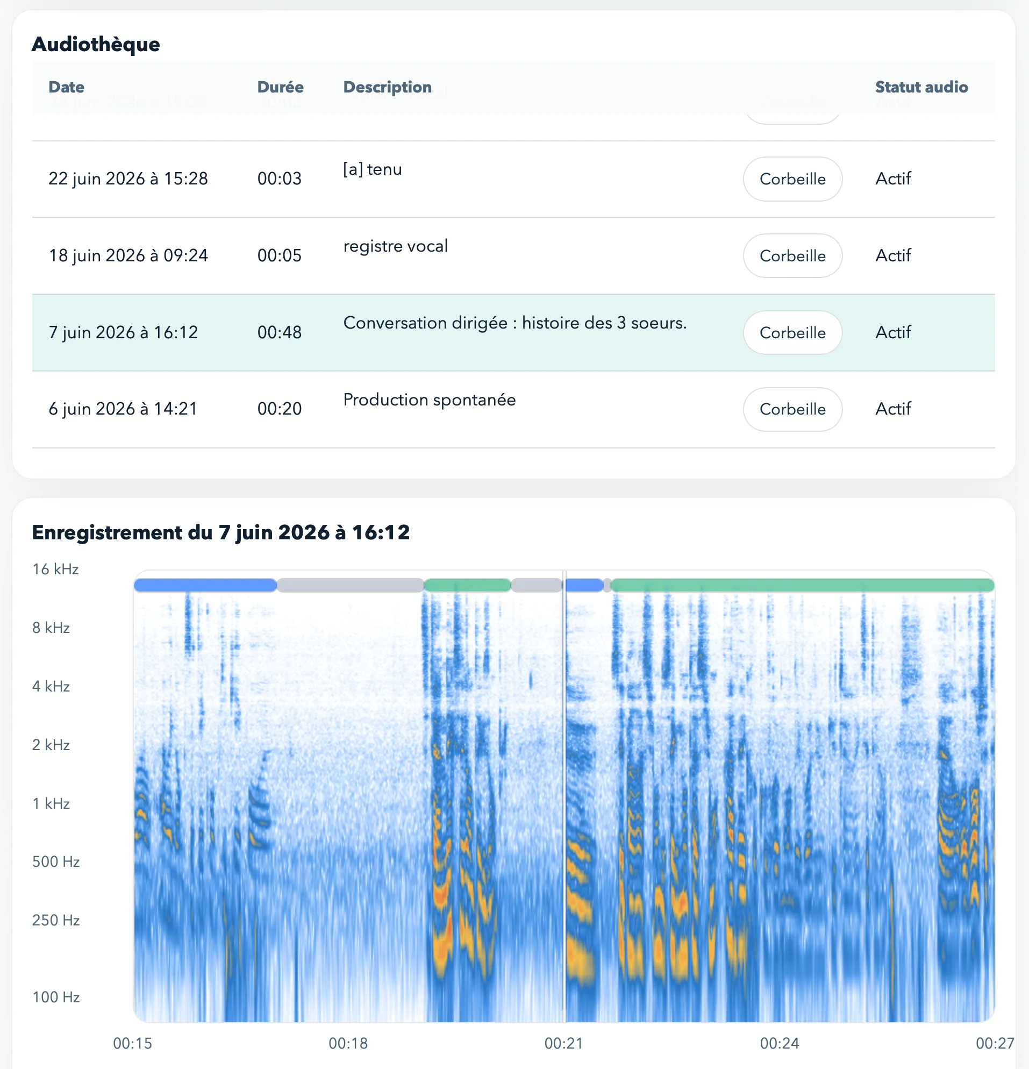Move the 22 juin [a] tenu recording to Corbeille
The height and width of the screenshot is (1069, 1029).
(x=792, y=179)
